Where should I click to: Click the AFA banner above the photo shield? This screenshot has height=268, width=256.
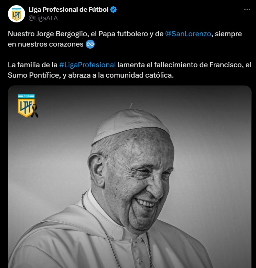[x=26, y=96]
